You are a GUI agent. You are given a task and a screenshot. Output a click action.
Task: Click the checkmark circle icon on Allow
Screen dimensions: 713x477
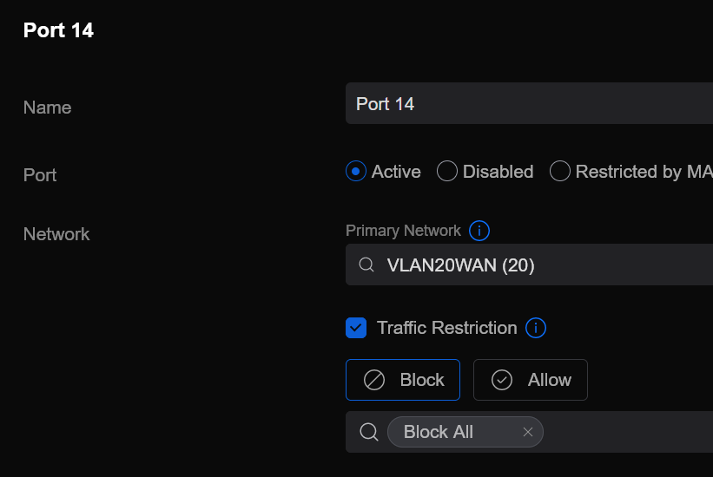[x=502, y=380]
